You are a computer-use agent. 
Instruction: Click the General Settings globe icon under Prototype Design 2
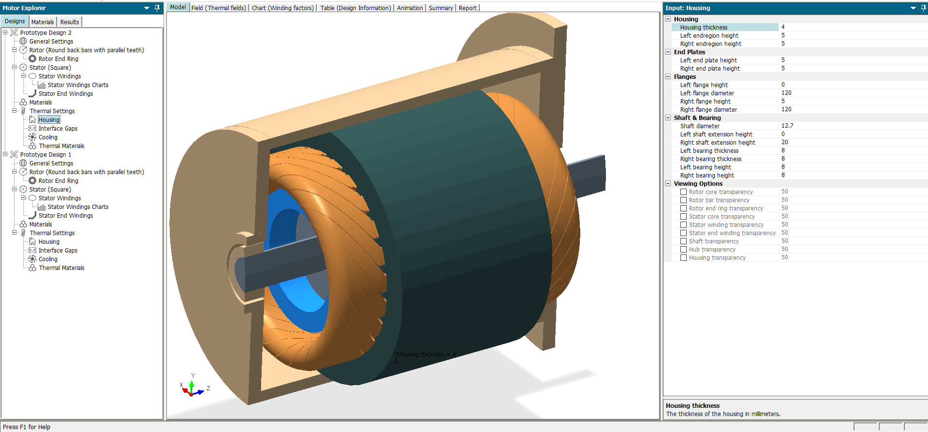tap(23, 41)
